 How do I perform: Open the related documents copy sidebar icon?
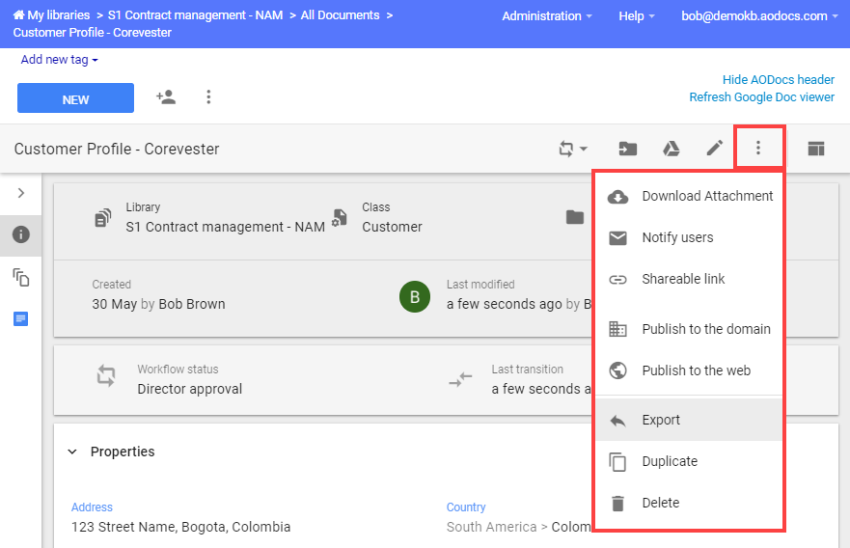[x=21, y=278]
